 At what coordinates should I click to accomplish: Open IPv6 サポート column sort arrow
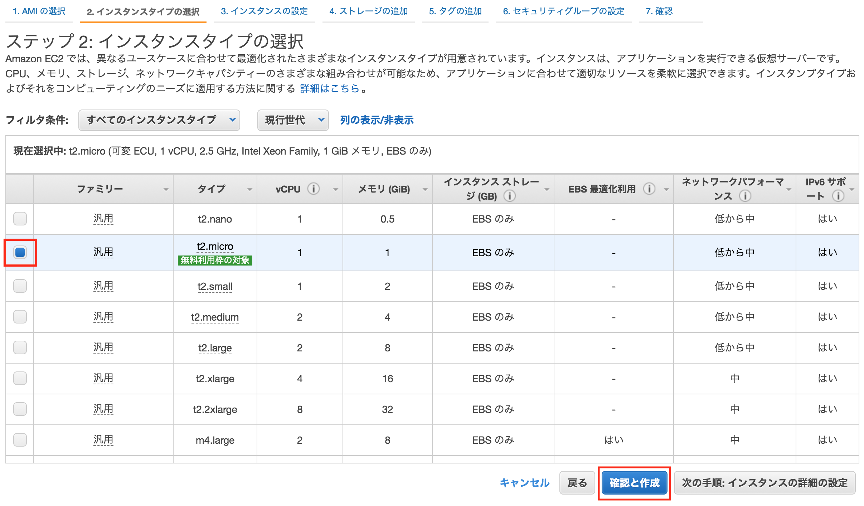[852, 189]
